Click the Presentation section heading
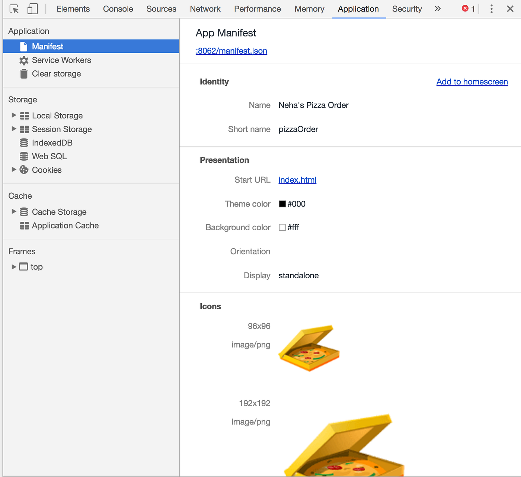Viewport: 521px width, 477px height. [224, 160]
